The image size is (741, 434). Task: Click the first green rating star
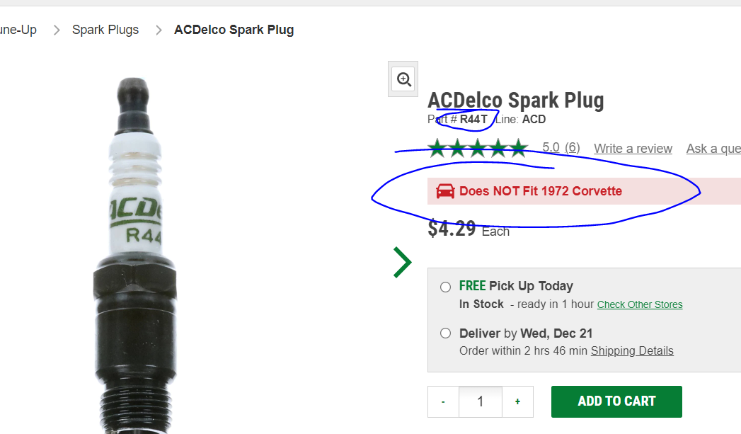pos(437,147)
